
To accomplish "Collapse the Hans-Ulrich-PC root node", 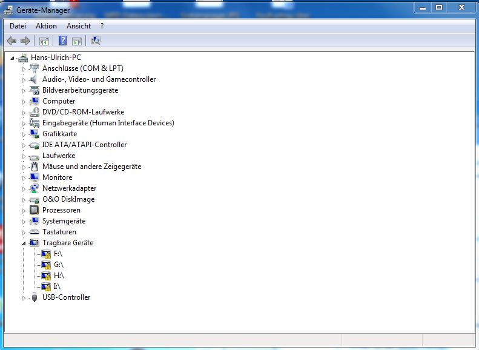I will pos(12,58).
